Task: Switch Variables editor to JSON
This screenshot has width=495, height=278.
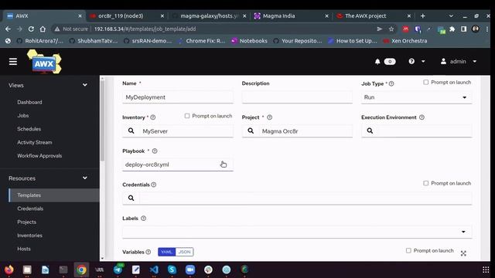Action: tap(184, 252)
